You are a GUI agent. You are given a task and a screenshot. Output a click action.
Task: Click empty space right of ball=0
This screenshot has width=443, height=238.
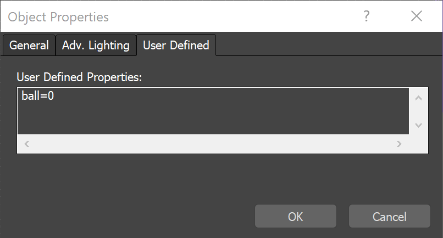[x=220, y=110]
